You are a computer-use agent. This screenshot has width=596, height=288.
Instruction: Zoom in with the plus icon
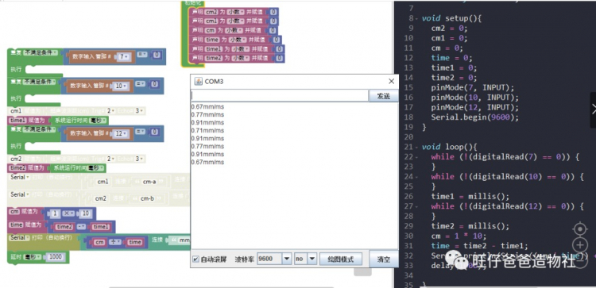pyautogui.click(x=579, y=245)
